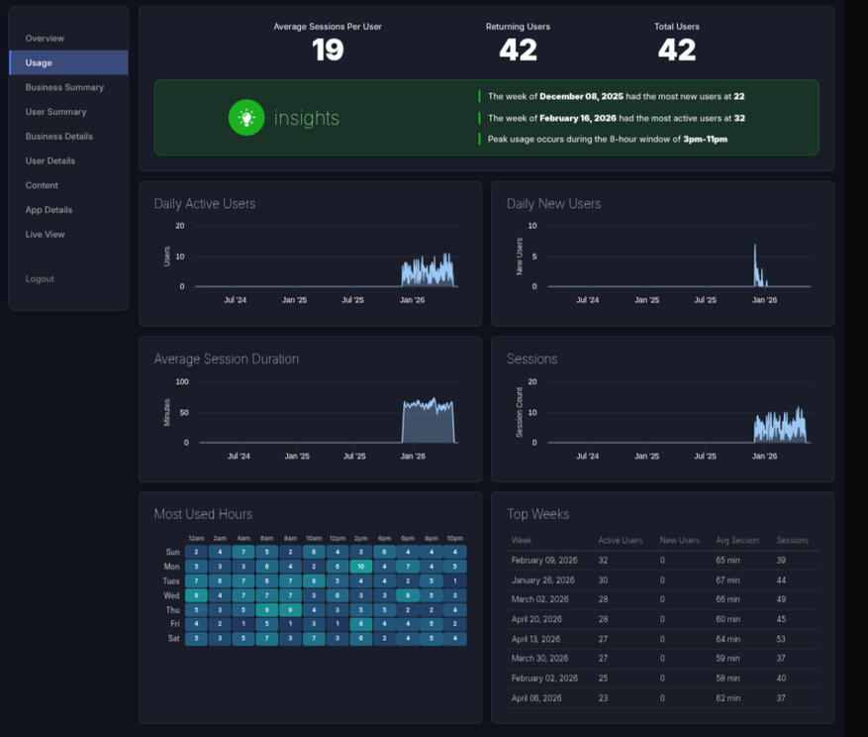Click the Total Users label
868x737 pixels.
676,27
